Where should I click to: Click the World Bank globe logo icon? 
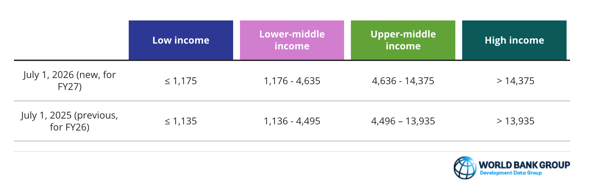pyautogui.click(x=465, y=168)
